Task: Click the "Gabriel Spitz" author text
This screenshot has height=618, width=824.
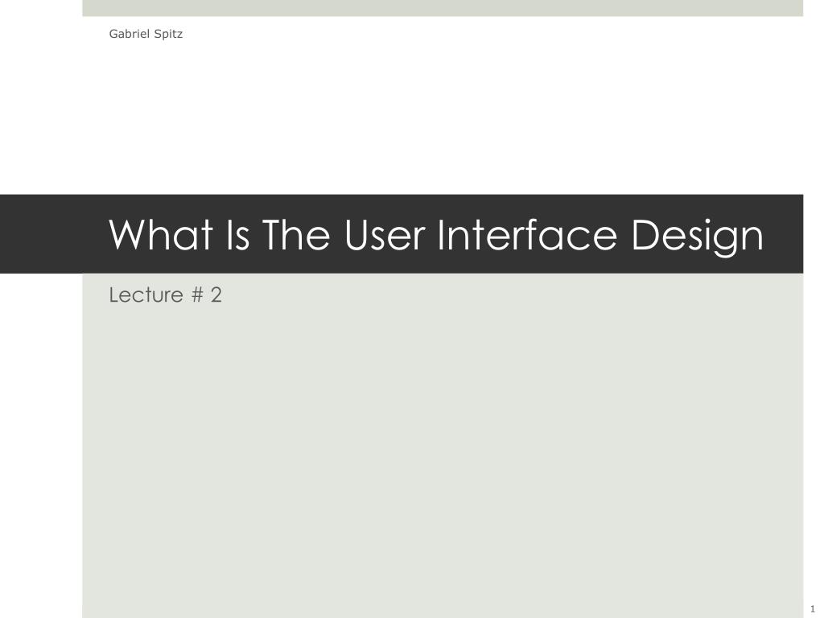Action: click(x=146, y=34)
